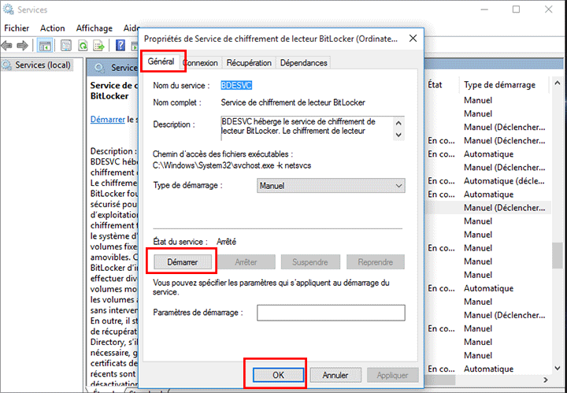Image resolution: width=567 pixels, height=393 pixels.
Task: Click the Annuler button
Action: click(x=335, y=375)
